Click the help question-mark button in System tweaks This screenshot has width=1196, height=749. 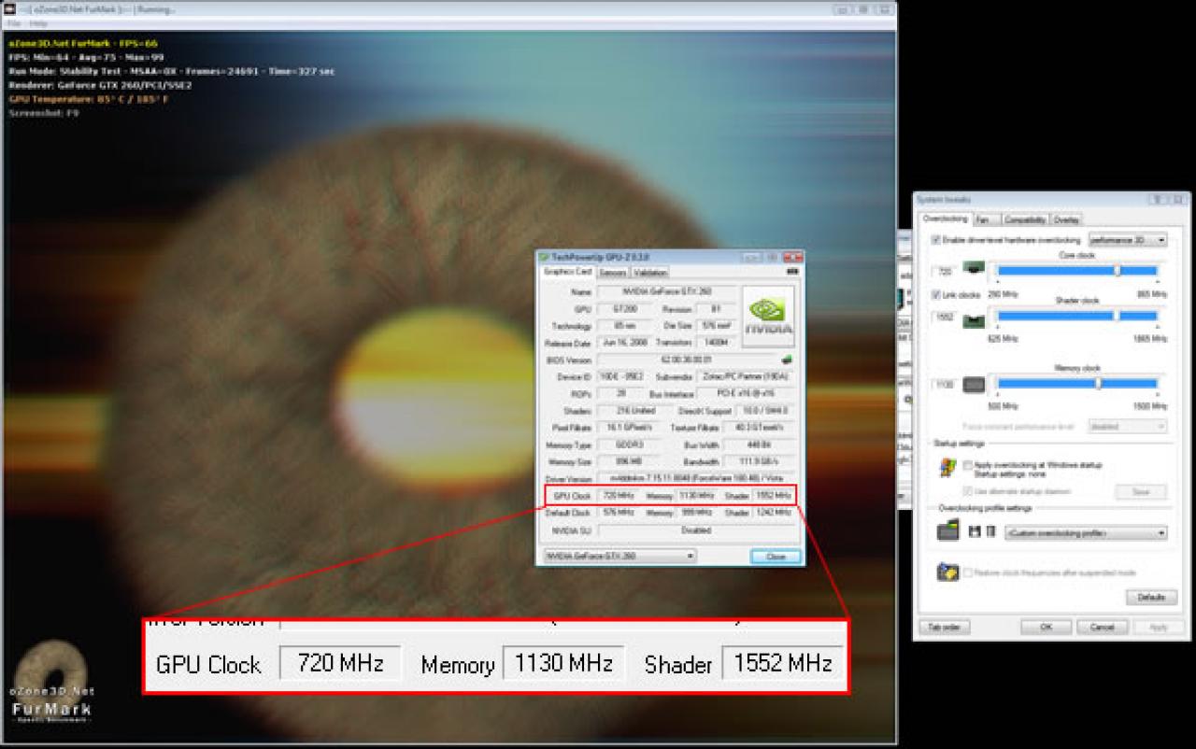pos(1156,200)
